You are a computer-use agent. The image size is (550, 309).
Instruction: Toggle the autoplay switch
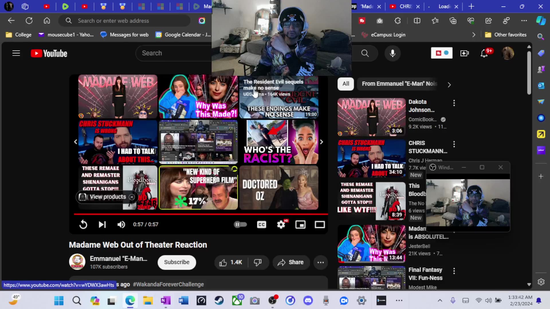[x=240, y=225]
